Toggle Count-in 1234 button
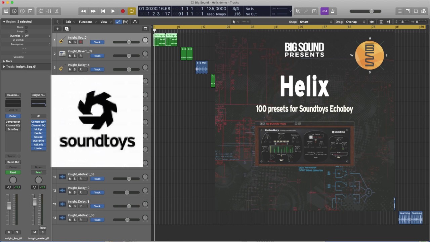This screenshot has height=242, width=430. tap(325, 11)
